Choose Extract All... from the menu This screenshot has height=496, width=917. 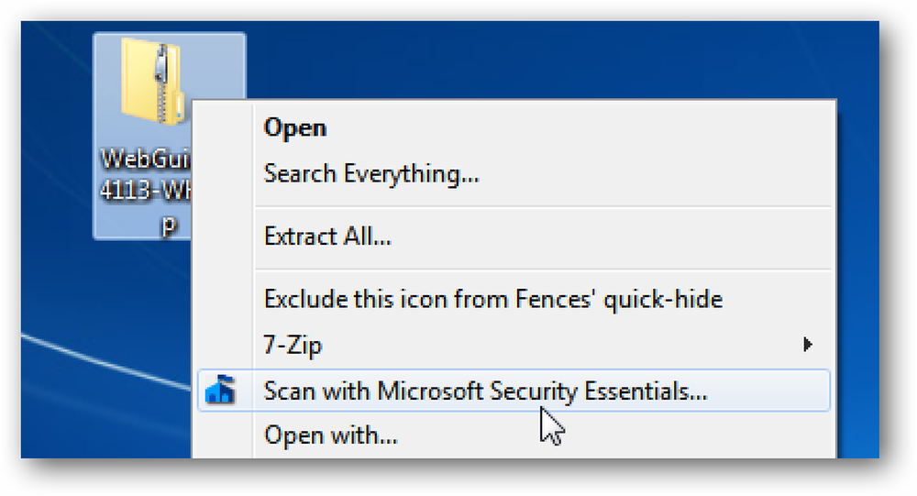[327, 237]
